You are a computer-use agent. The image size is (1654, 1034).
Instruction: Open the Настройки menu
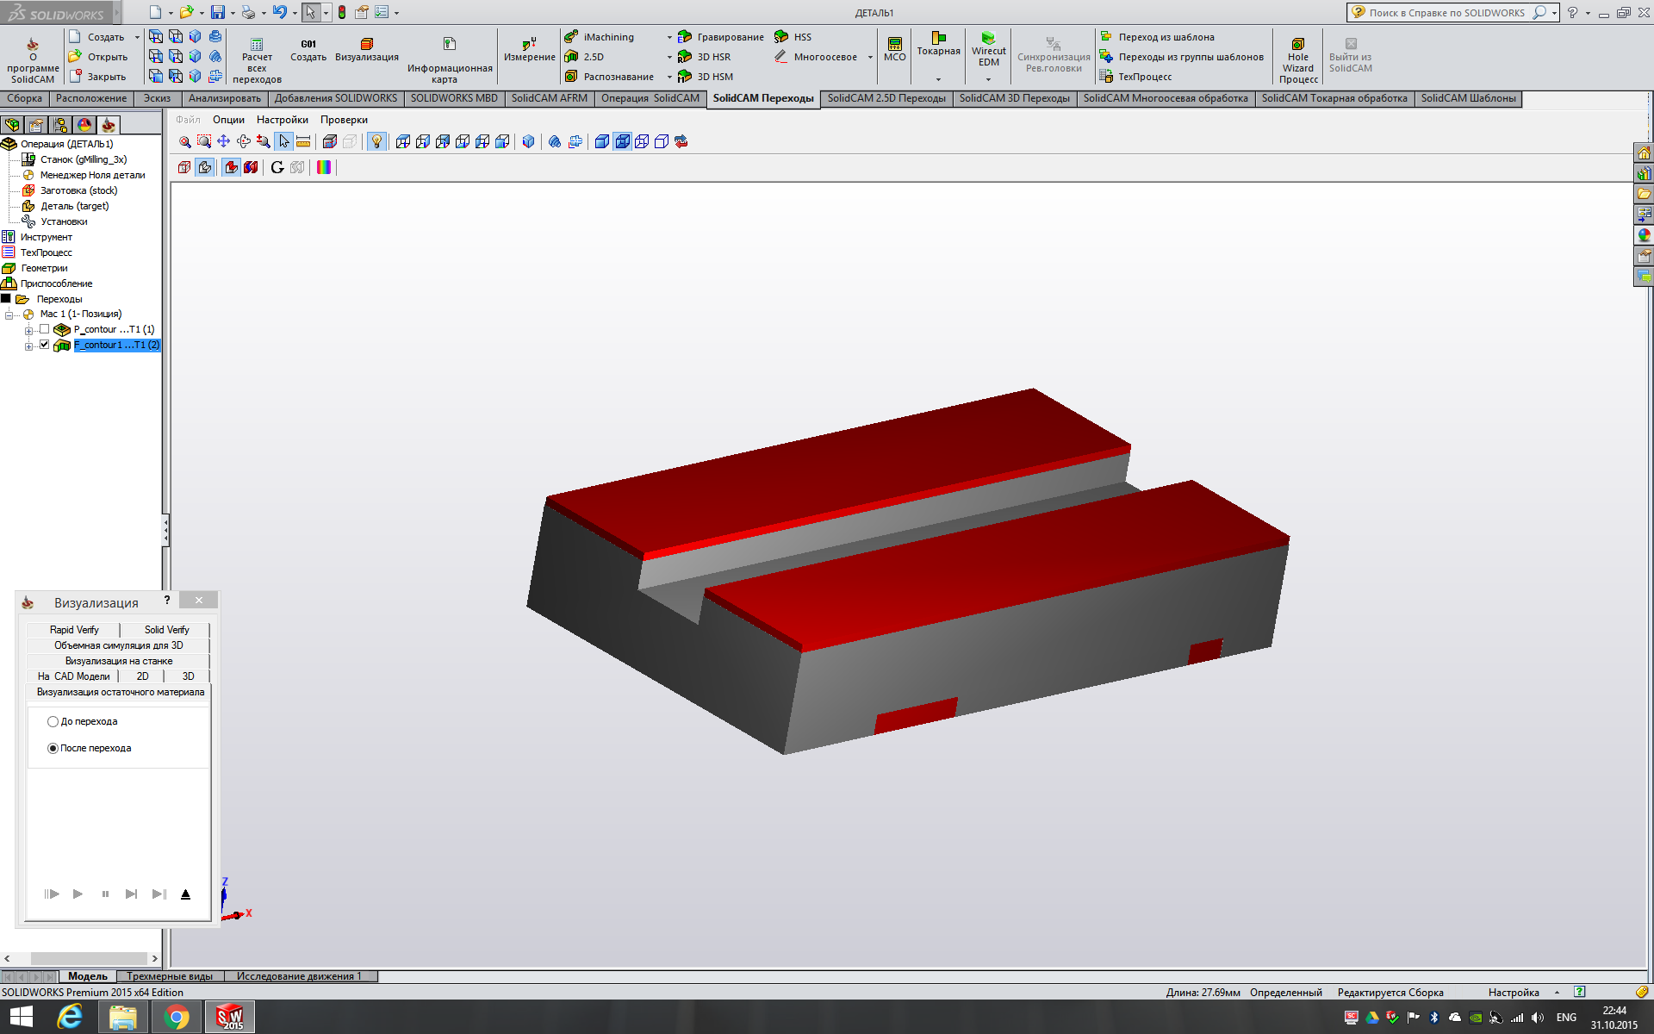coord(282,120)
